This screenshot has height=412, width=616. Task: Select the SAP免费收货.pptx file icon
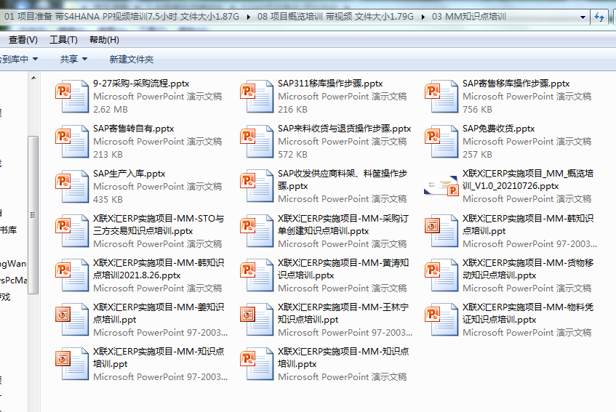[x=441, y=141]
